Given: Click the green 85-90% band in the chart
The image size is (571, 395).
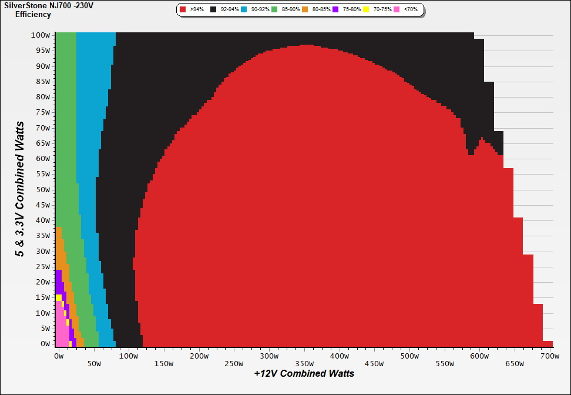Looking at the screenshot, I should pos(66,118).
